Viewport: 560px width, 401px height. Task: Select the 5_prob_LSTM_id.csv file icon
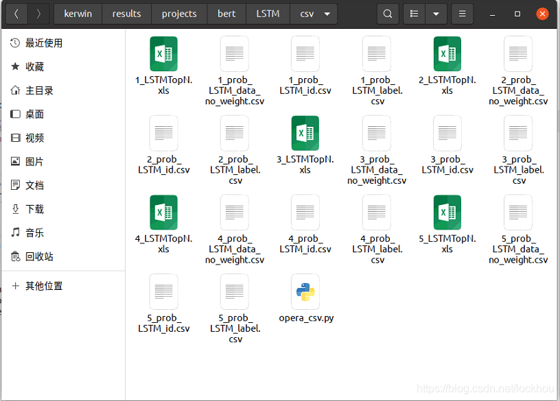click(x=163, y=291)
